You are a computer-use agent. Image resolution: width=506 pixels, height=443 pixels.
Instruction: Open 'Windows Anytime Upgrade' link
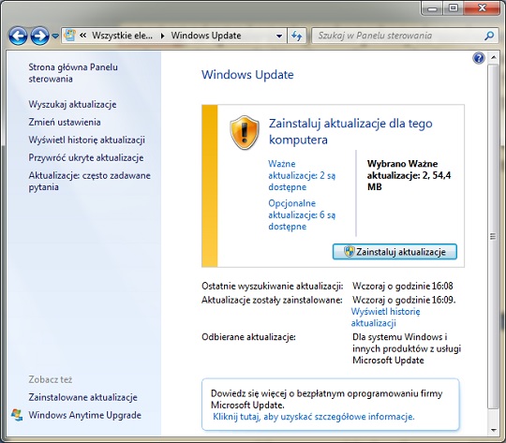pyautogui.click(x=85, y=415)
